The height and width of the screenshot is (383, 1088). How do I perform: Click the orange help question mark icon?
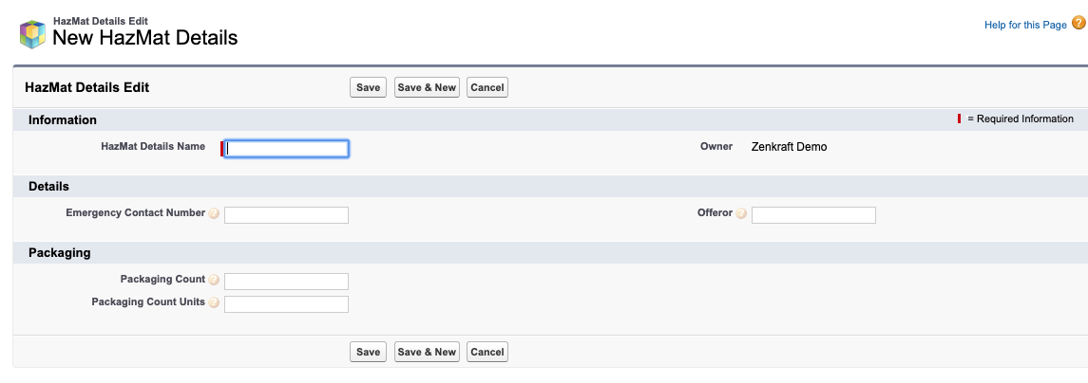point(1078,24)
